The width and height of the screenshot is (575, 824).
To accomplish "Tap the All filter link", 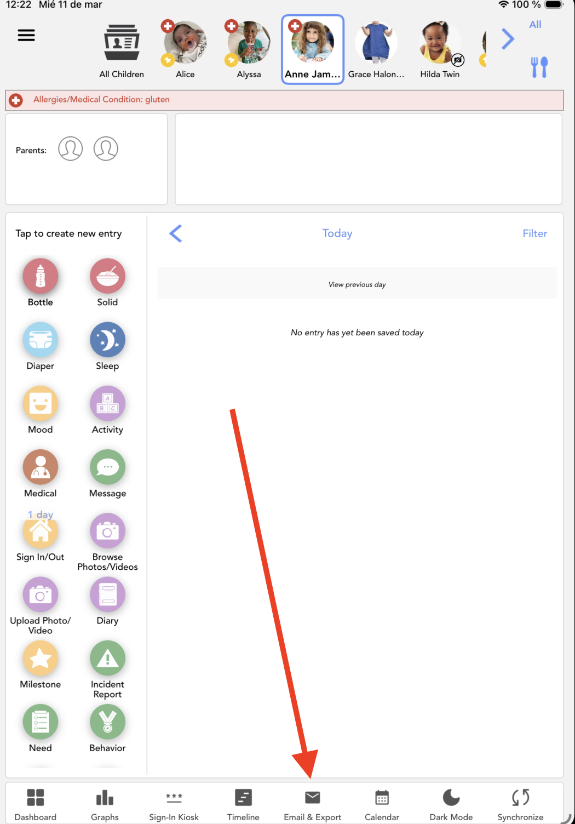I will (535, 24).
